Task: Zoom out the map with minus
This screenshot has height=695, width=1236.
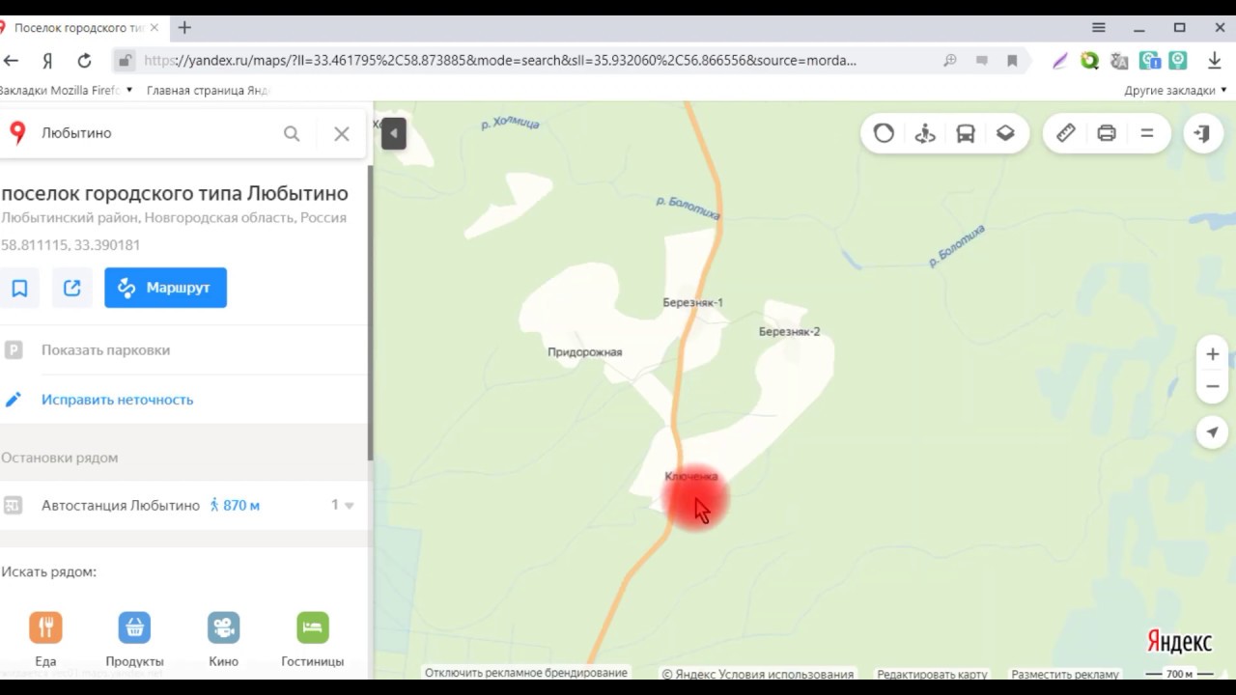Action: click(1213, 386)
